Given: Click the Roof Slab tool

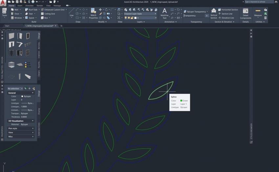Looking at the screenshot, I should (31, 10).
